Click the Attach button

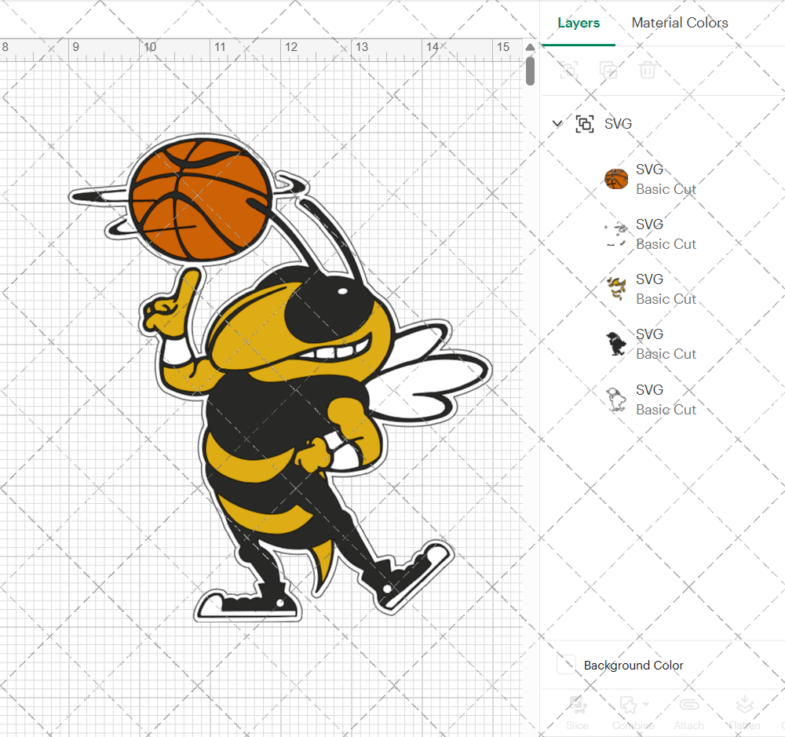coord(689,713)
